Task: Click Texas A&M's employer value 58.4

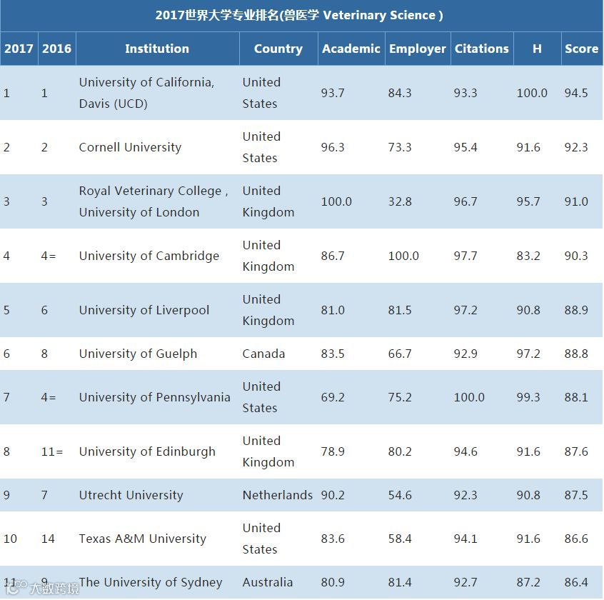Action: point(400,539)
